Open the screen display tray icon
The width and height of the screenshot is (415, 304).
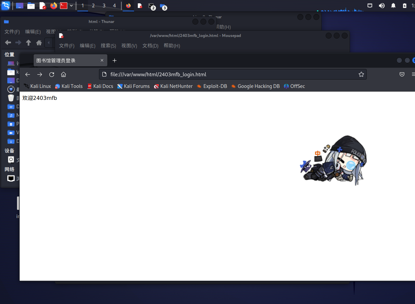tap(370, 6)
